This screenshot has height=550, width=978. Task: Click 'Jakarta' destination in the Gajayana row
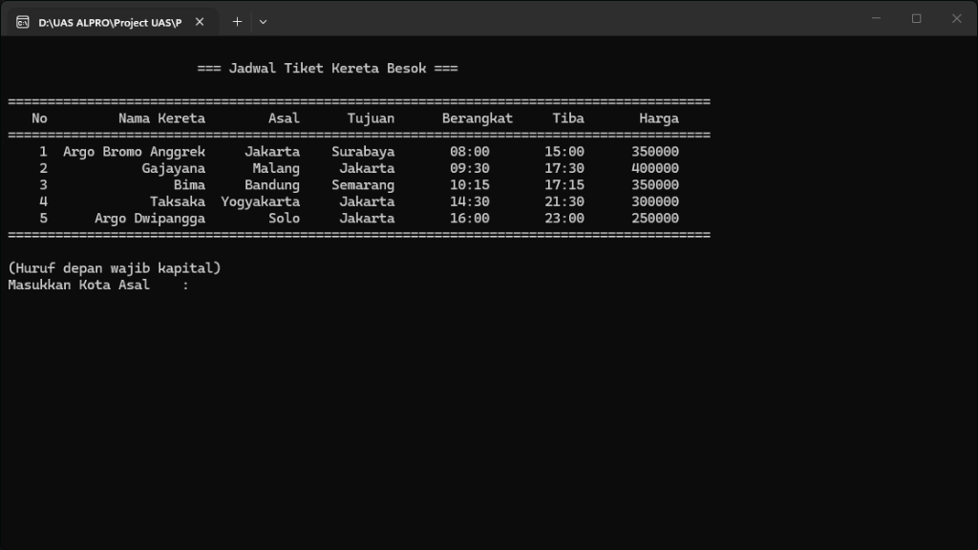(x=367, y=168)
